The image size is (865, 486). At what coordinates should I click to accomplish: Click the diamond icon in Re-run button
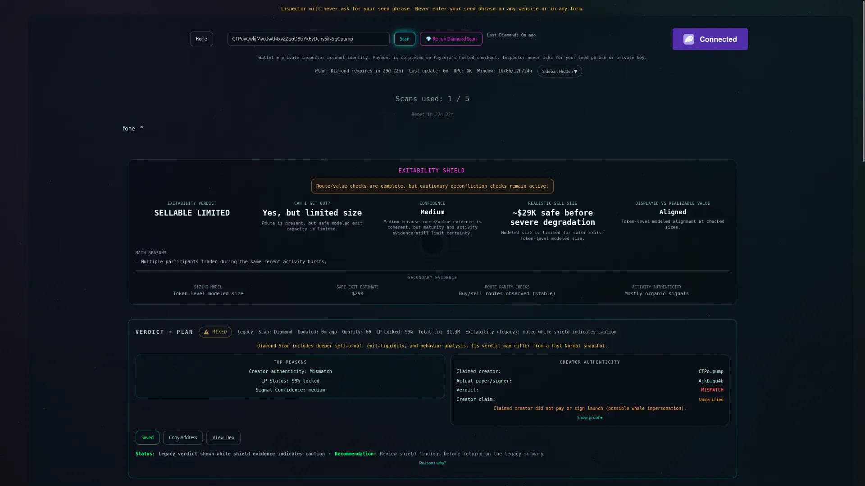[428, 39]
